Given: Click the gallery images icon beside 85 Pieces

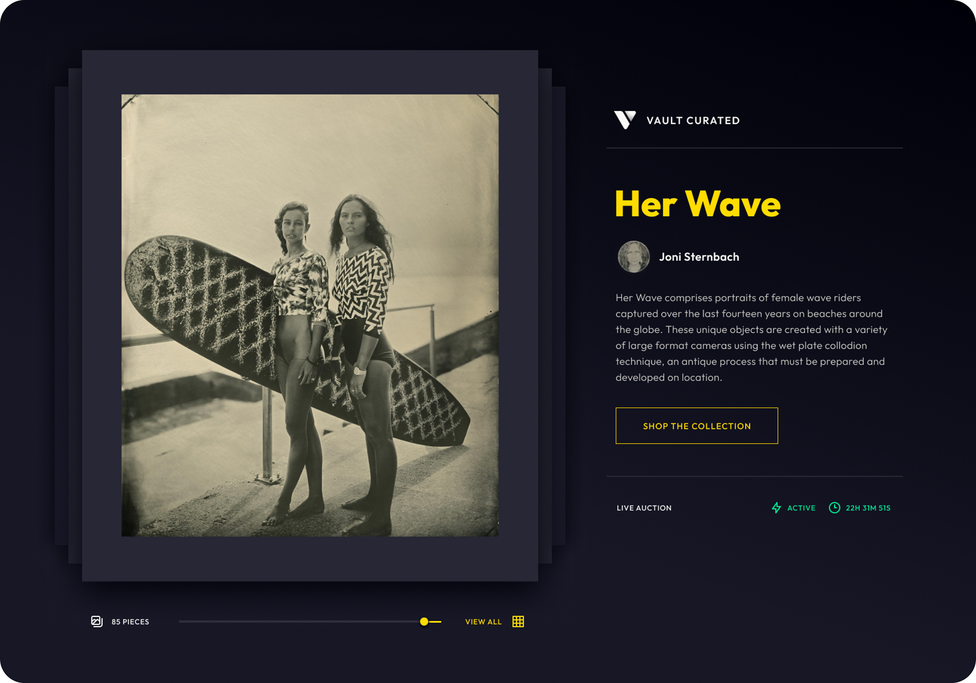Looking at the screenshot, I should 97,621.
